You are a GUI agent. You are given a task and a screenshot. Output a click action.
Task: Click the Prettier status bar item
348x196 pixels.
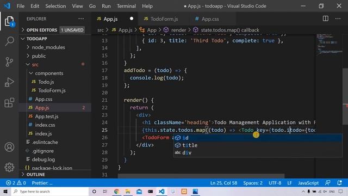[x=42, y=183]
